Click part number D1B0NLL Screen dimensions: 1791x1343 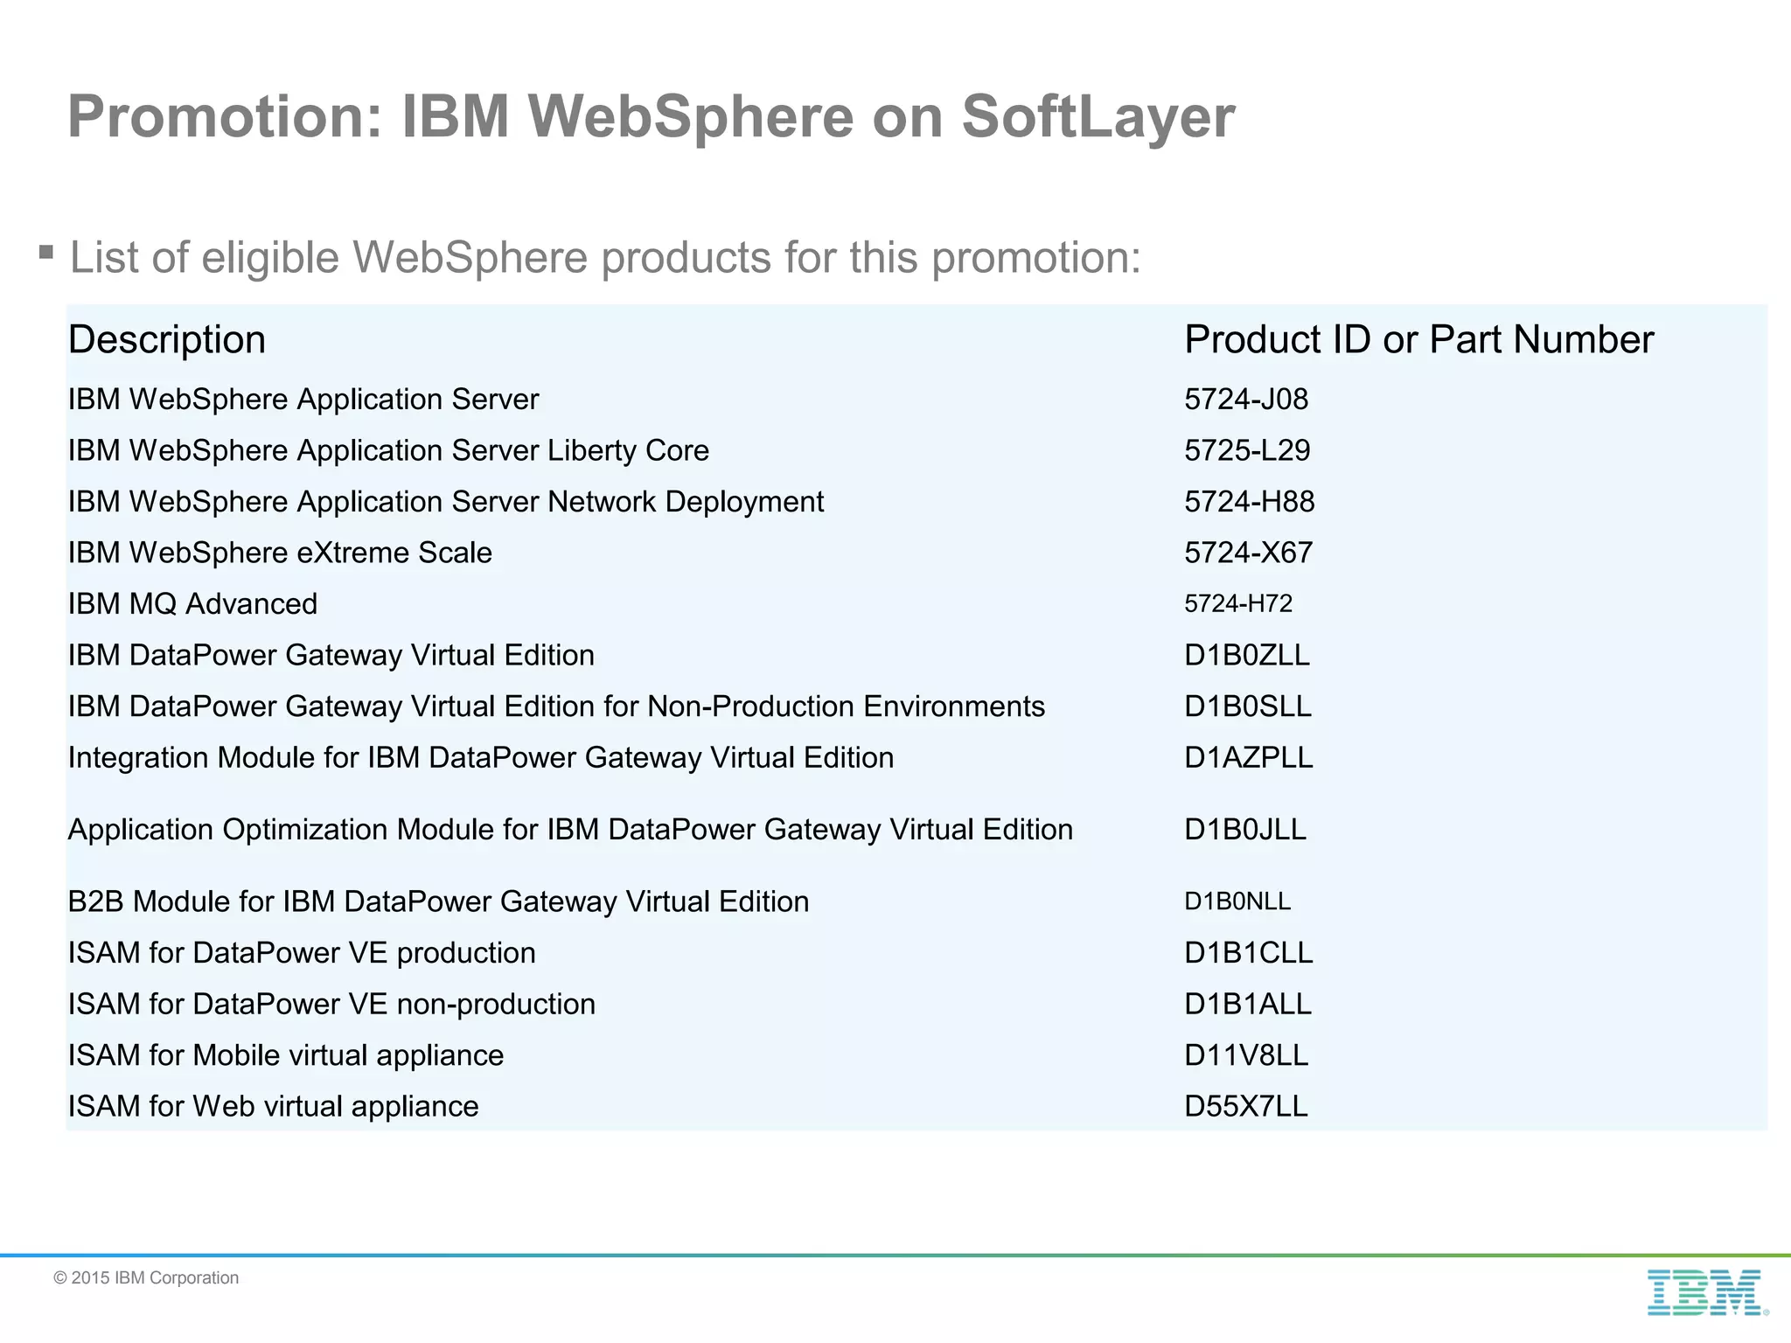coord(1237,901)
